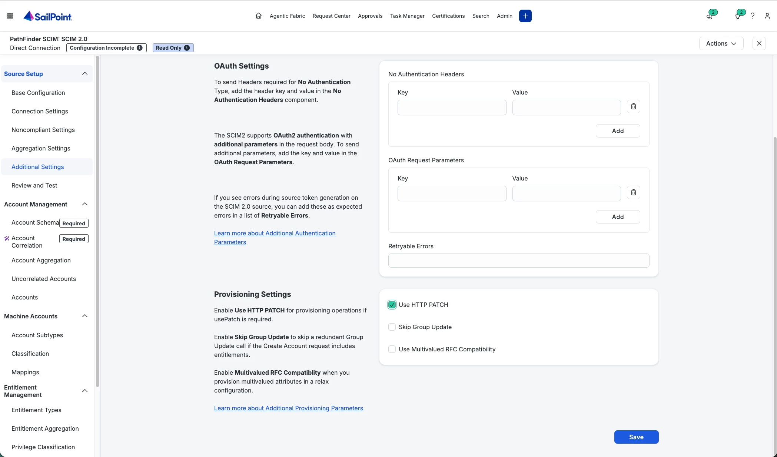Click the Save button
This screenshot has width=777, height=457.
coord(636,437)
